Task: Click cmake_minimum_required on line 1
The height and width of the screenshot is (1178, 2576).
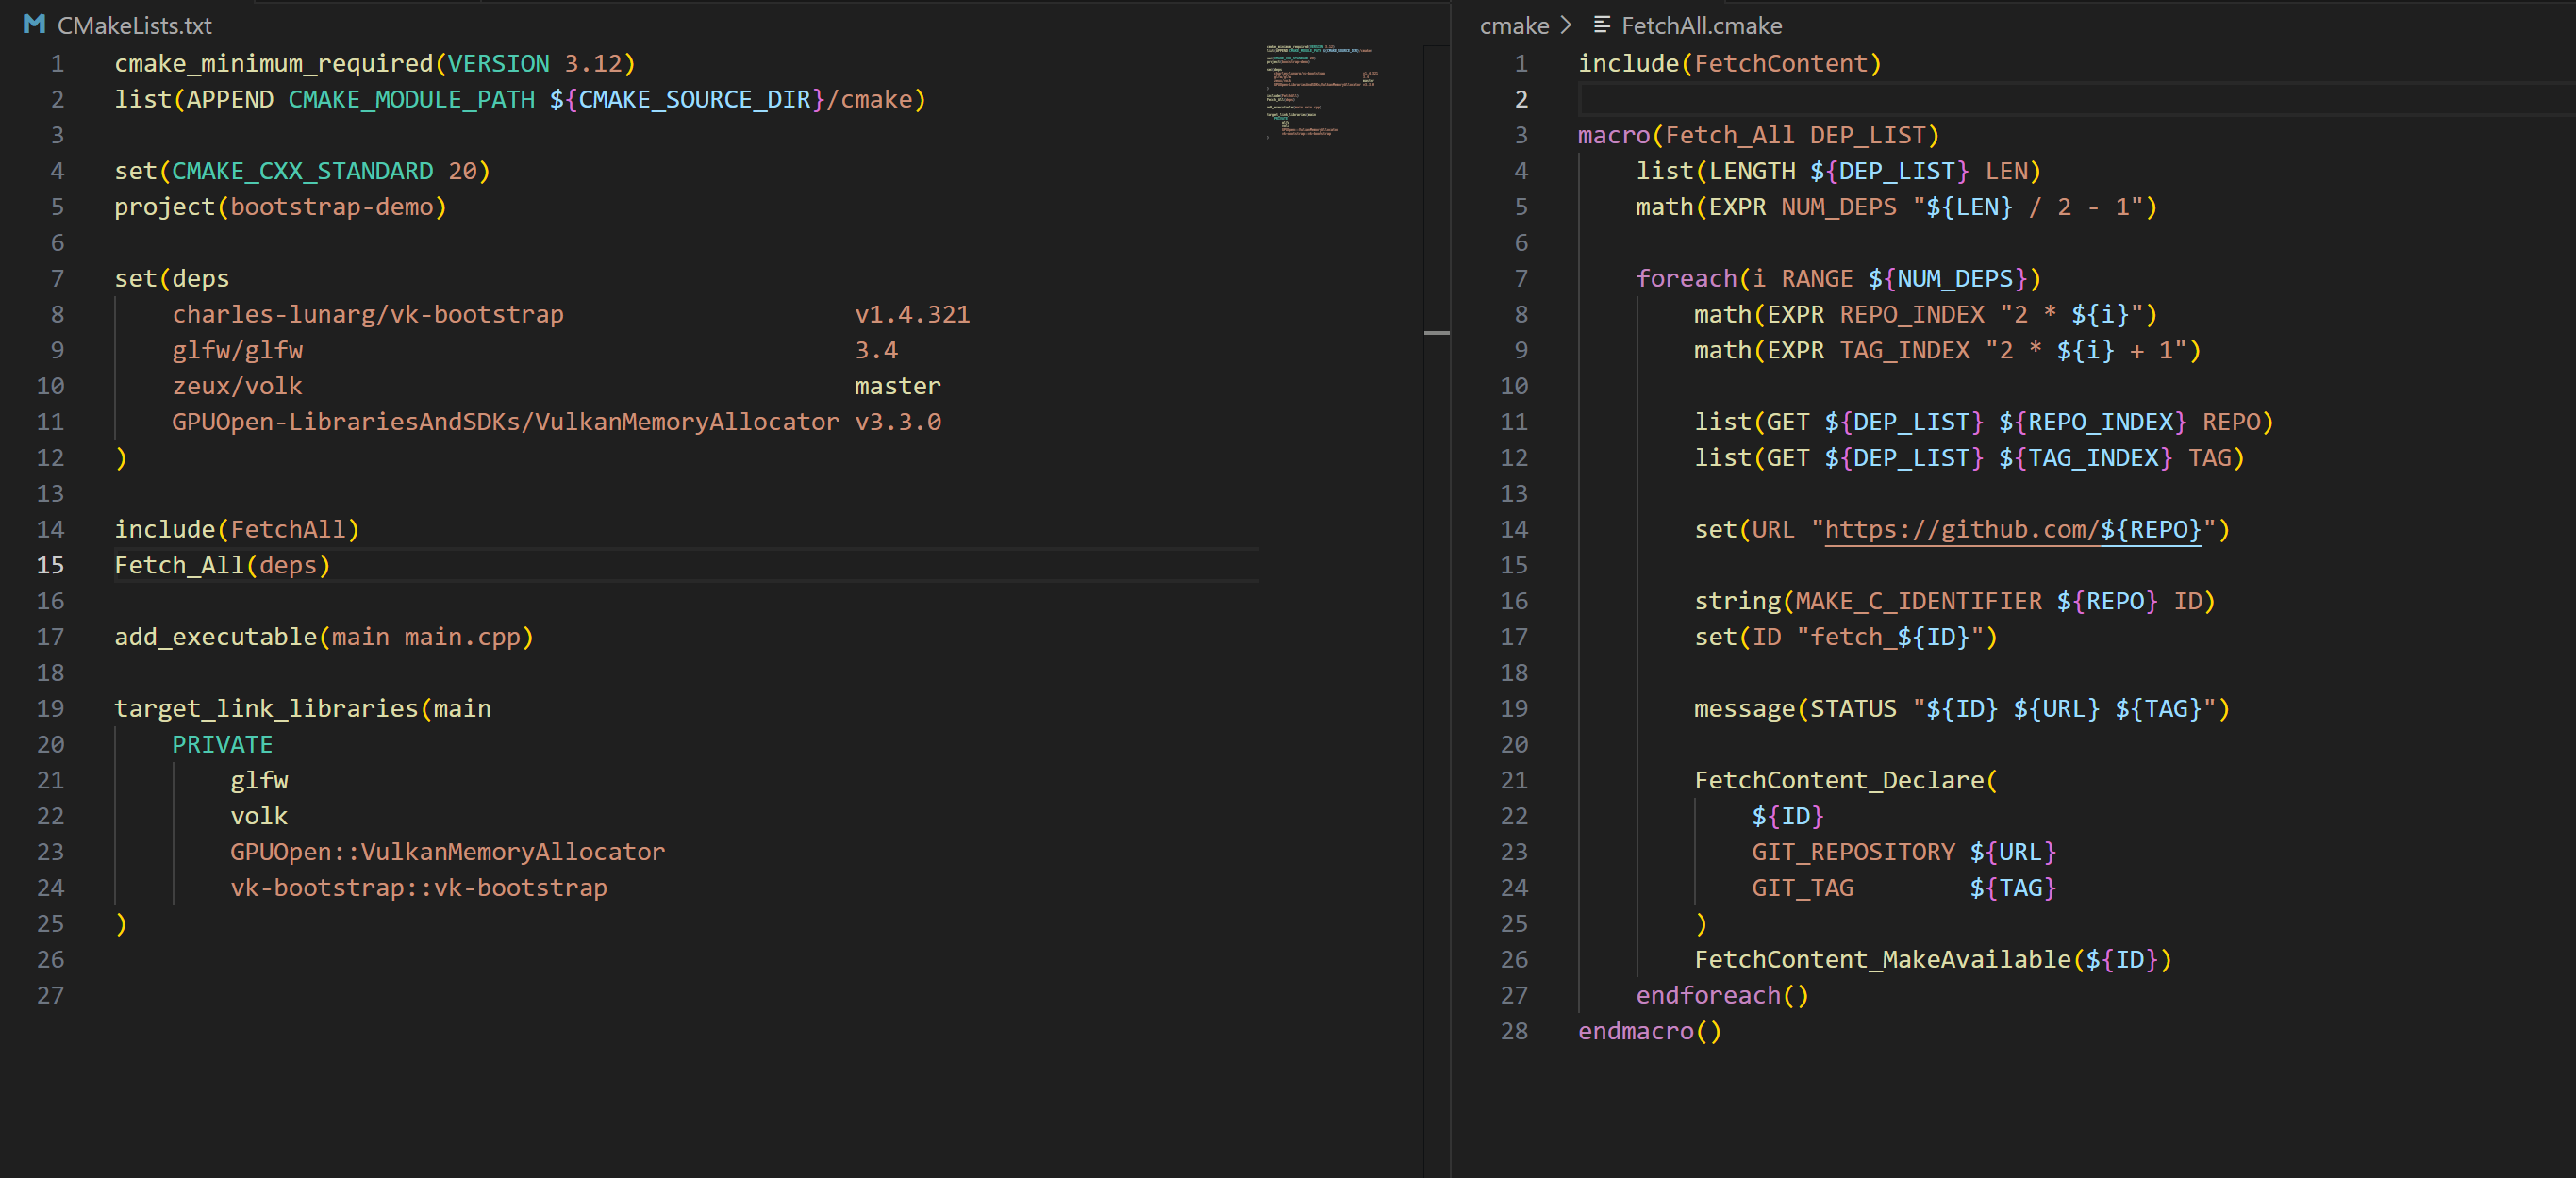Action: (273, 63)
